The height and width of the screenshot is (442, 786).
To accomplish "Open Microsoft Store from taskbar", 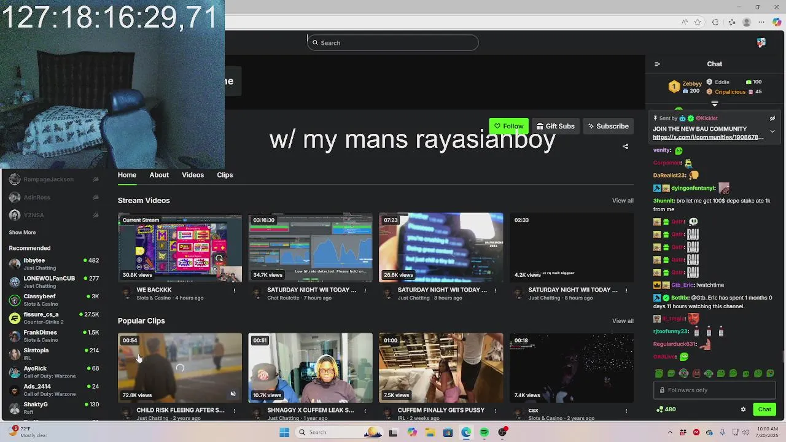I will coord(448,432).
